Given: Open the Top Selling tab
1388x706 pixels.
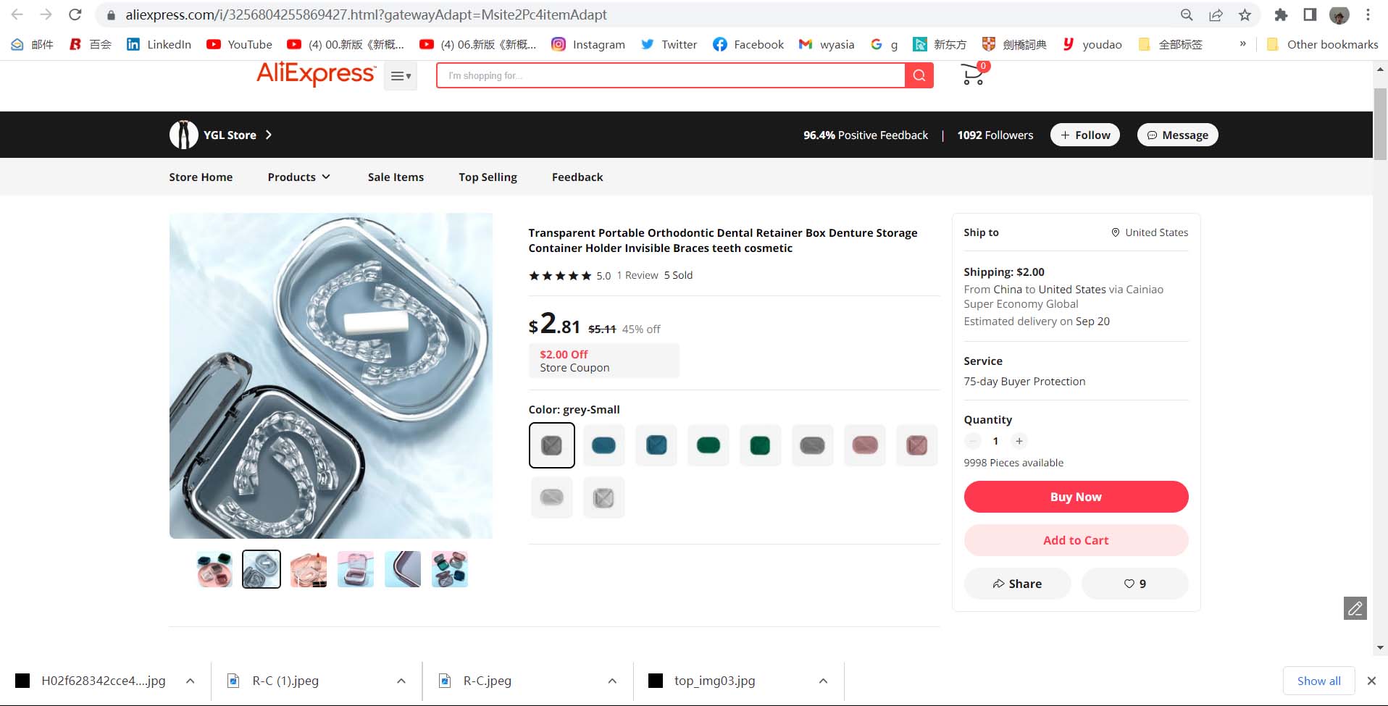Looking at the screenshot, I should (x=488, y=177).
